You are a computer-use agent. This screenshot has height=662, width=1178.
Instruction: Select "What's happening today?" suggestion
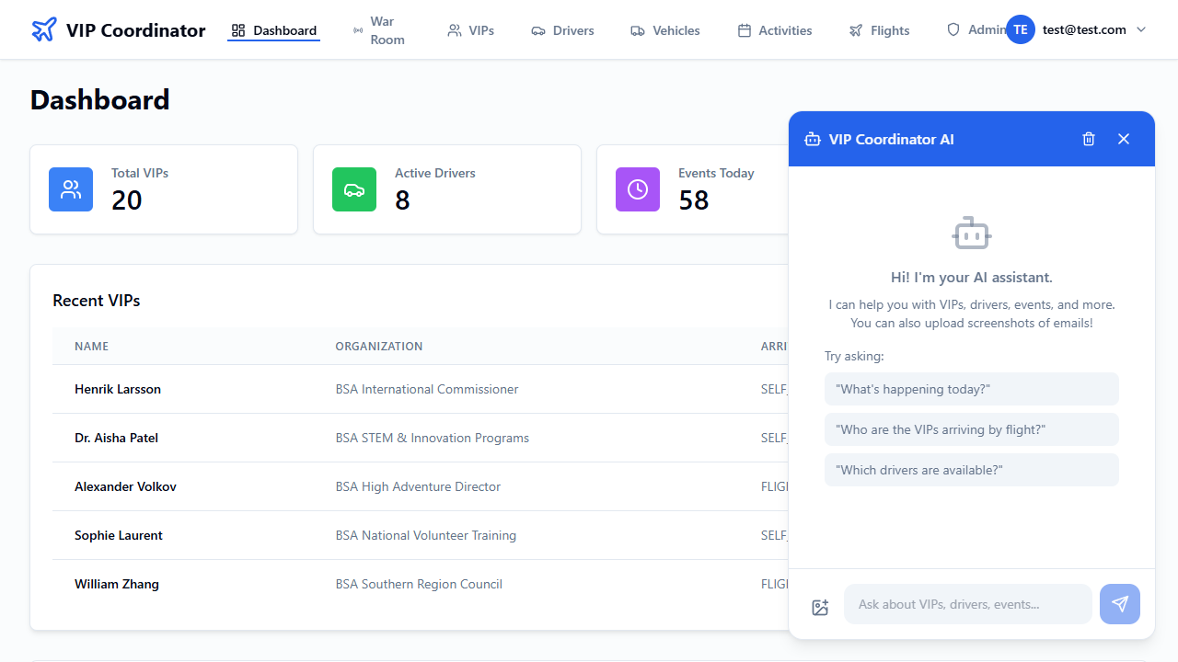point(971,389)
